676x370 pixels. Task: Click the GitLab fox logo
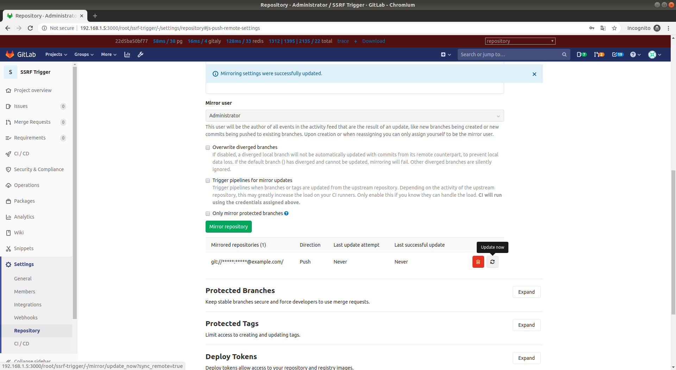pyautogui.click(x=10, y=54)
